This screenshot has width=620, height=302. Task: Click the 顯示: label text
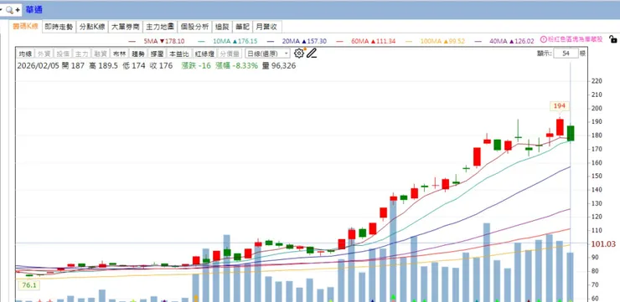(x=544, y=54)
